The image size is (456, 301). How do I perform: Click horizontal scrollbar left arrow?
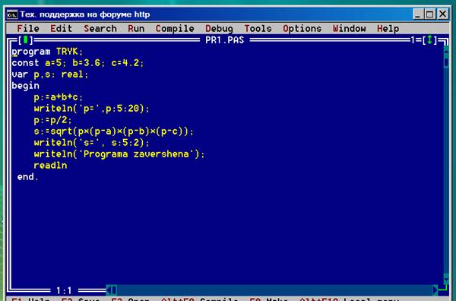pyautogui.click(x=109, y=290)
